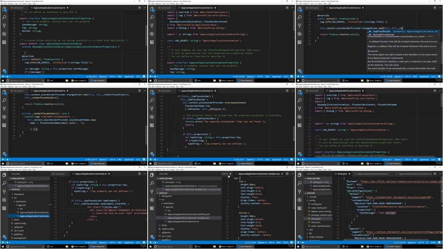Open Debug view icon in serve.json - appcust window

click(x=299, y=200)
